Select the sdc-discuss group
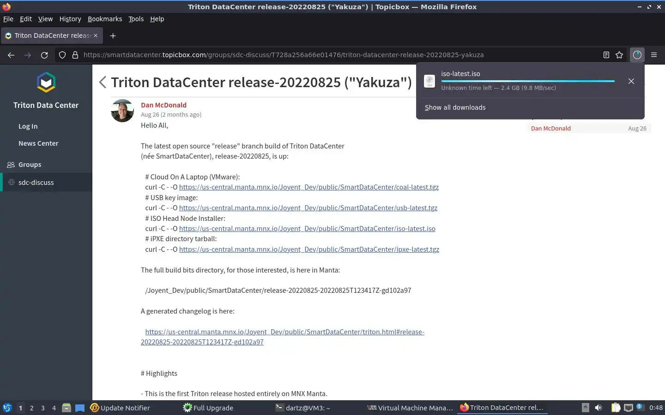The height and width of the screenshot is (415, 665). click(46, 183)
